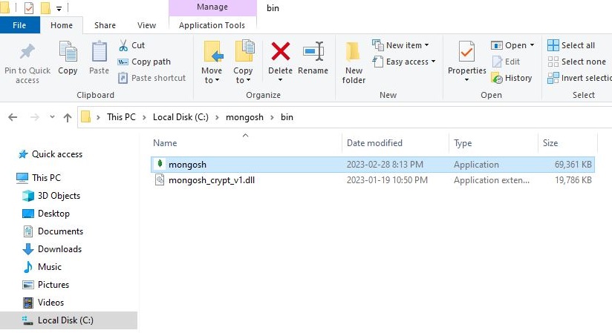Expand the Easy access dropdown
The height and width of the screenshot is (333, 612).
433,62
